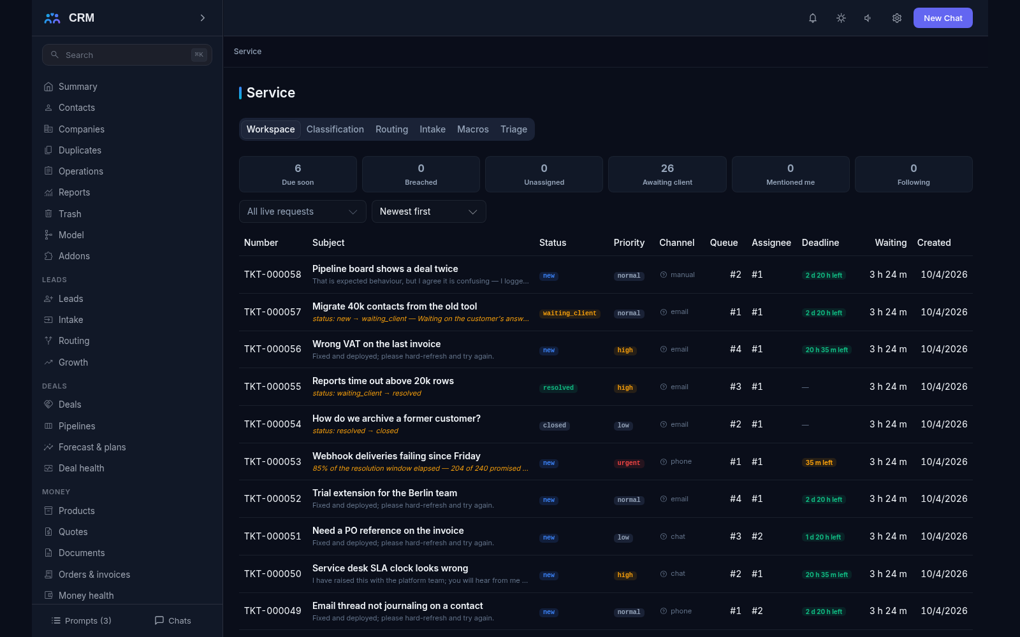This screenshot has width=1020, height=637.
Task: Open the settings gear icon
Action: (x=897, y=18)
